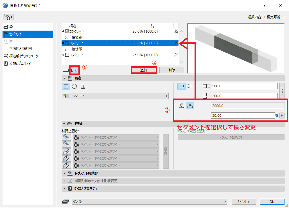Click the favorites star icon button
Image resolution: width=289 pixels, height=208 pixels.
point(8,17)
